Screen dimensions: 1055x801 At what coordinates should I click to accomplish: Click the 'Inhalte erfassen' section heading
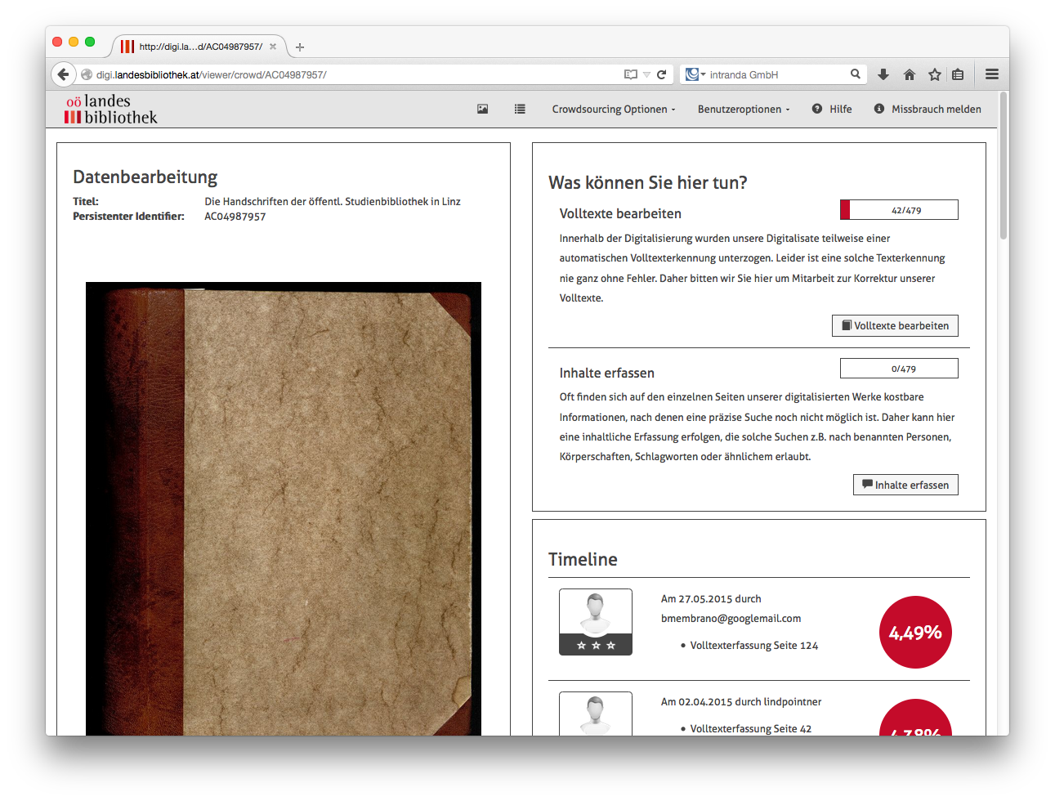[607, 373]
